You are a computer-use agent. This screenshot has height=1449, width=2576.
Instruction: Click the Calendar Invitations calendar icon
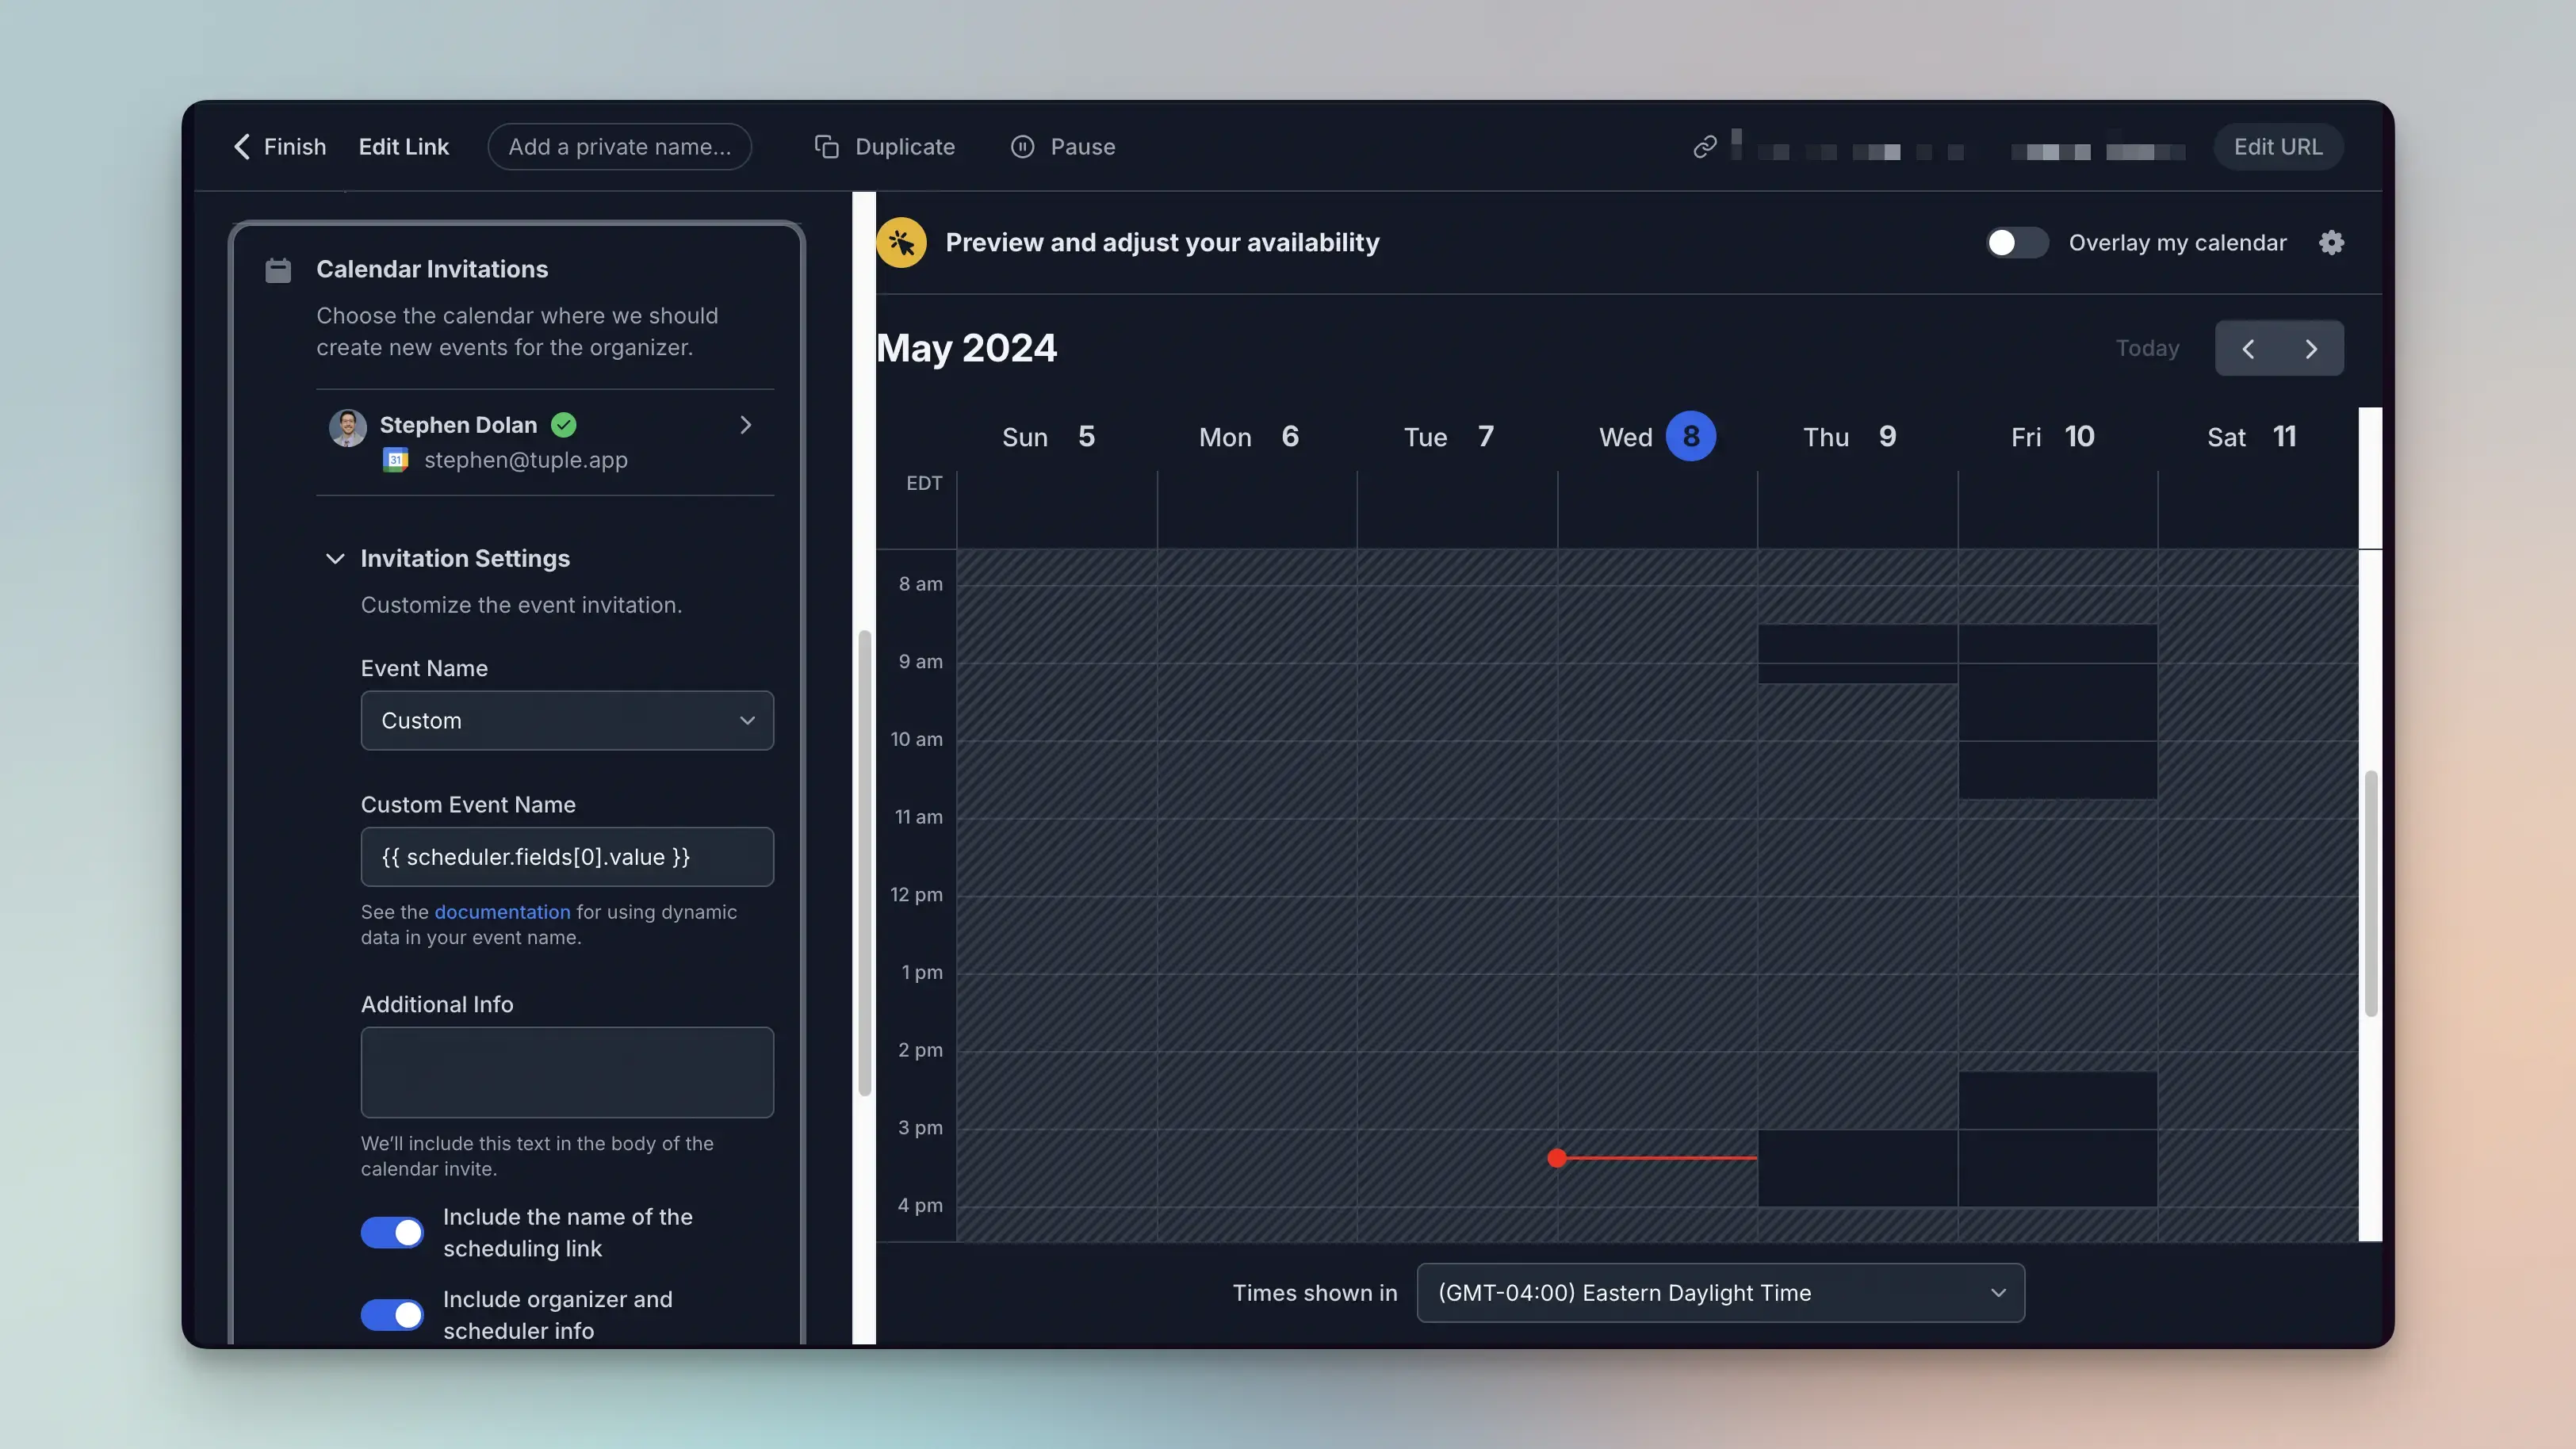[x=278, y=270]
